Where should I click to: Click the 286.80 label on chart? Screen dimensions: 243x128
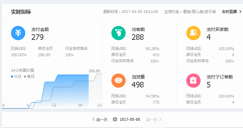(x=94, y=71)
